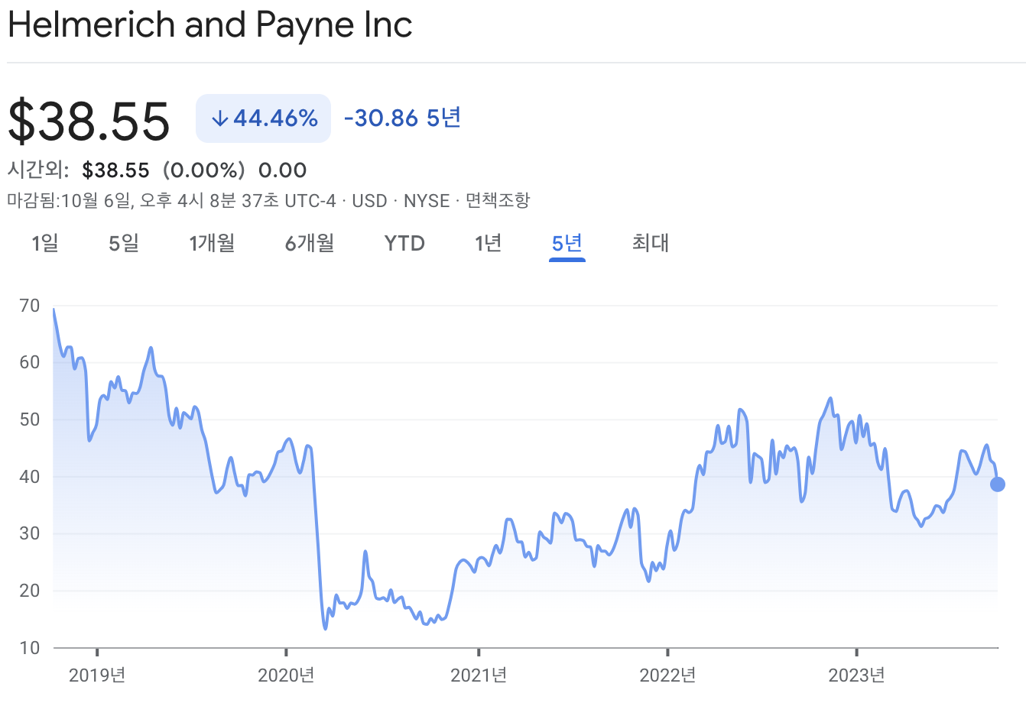This screenshot has height=703, width=1026.
Task: Click the 2022년 x-axis label
Action: pos(667,675)
